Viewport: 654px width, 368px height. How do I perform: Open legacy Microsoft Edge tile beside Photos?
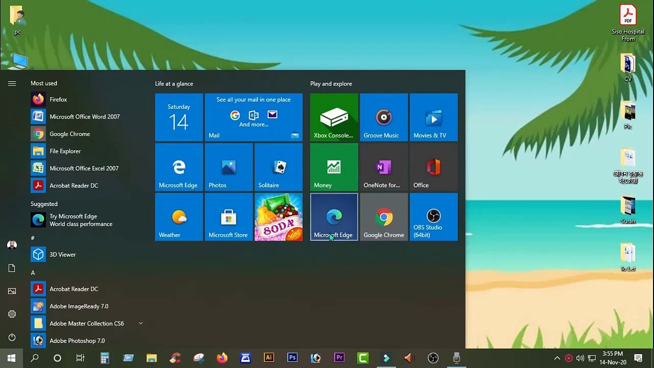[179, 167]
